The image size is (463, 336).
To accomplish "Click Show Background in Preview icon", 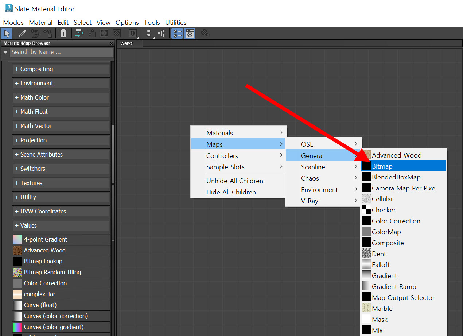I will coord(117,34).
